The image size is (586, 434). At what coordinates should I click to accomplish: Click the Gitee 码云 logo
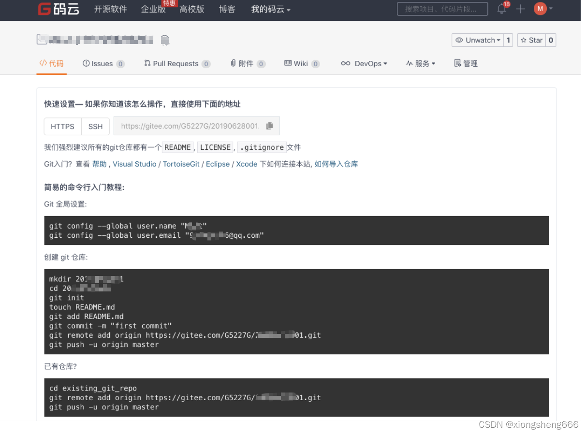pyautogui.click(x=59, y=9)
